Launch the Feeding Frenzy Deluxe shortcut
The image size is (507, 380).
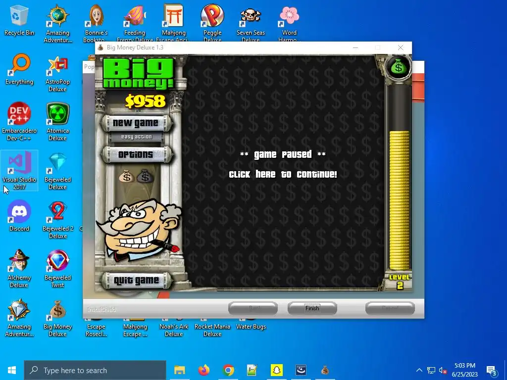(x=135, y=23)
